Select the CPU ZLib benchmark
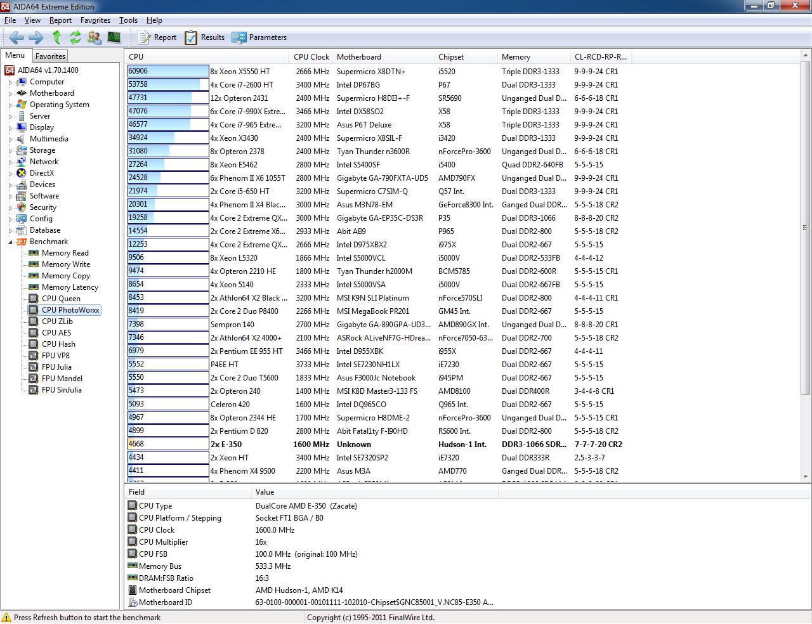This screenshot has width=812, height=624. pos(57,322)
